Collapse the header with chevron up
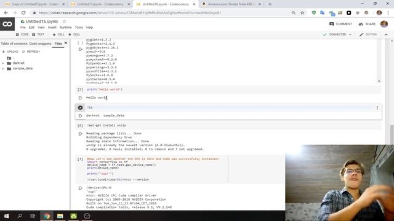 (386, 34)
